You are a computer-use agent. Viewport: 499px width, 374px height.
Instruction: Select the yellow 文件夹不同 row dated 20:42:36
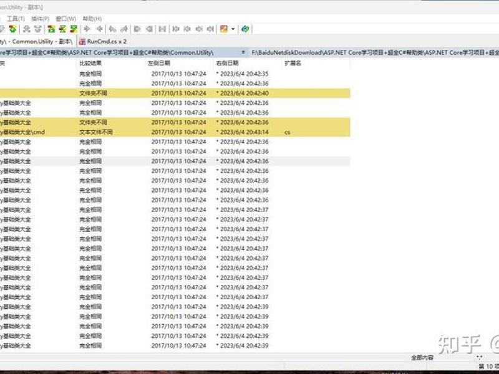point(175,122)
